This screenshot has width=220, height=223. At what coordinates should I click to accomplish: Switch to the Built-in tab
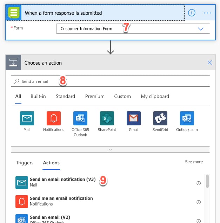click(x=38, y=96)
